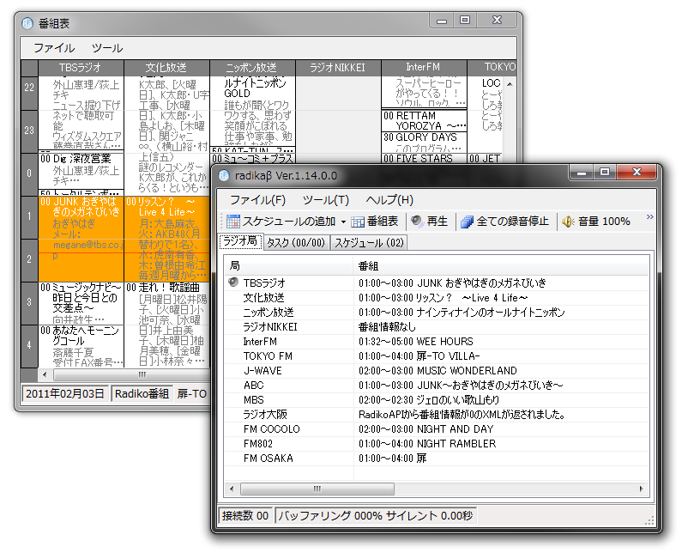Image resolution: width=694 pixels, height=559 pixels.
Task: Click the 番組表 horizontal scroll left arrow
Action: point(45,374)
